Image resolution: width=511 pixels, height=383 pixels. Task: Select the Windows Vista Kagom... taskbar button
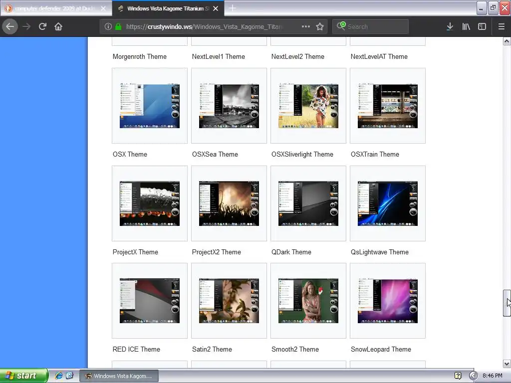(119, 376)
